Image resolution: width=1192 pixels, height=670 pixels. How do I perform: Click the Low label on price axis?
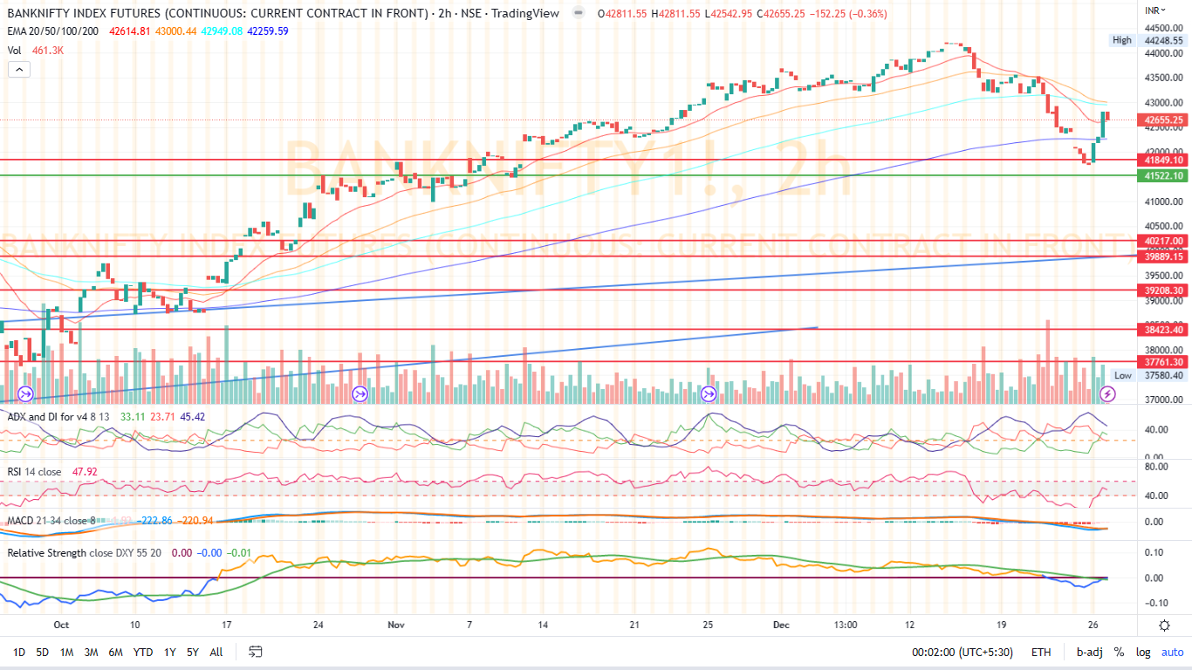[1123, 375]
